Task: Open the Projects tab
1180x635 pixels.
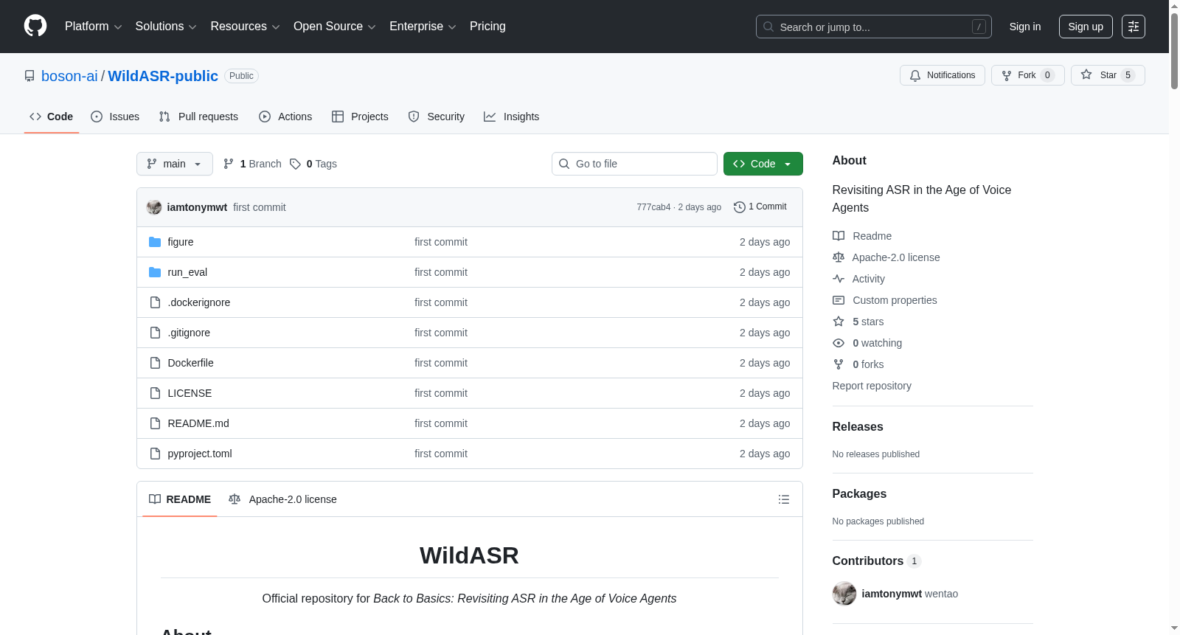Action: (360, 117)
